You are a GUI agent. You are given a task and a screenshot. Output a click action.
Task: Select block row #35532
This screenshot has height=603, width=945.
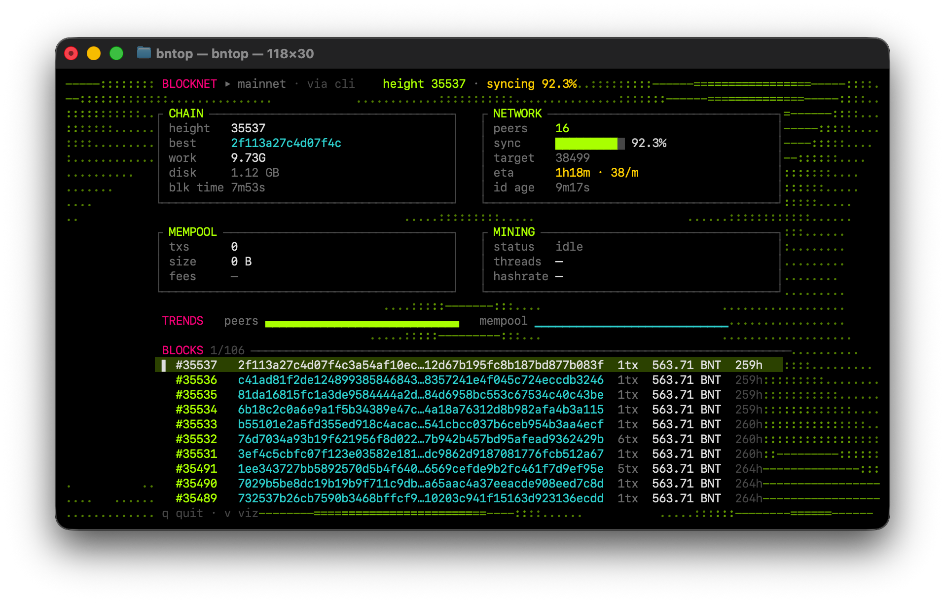pyautogui.click(x=469, y=439)
